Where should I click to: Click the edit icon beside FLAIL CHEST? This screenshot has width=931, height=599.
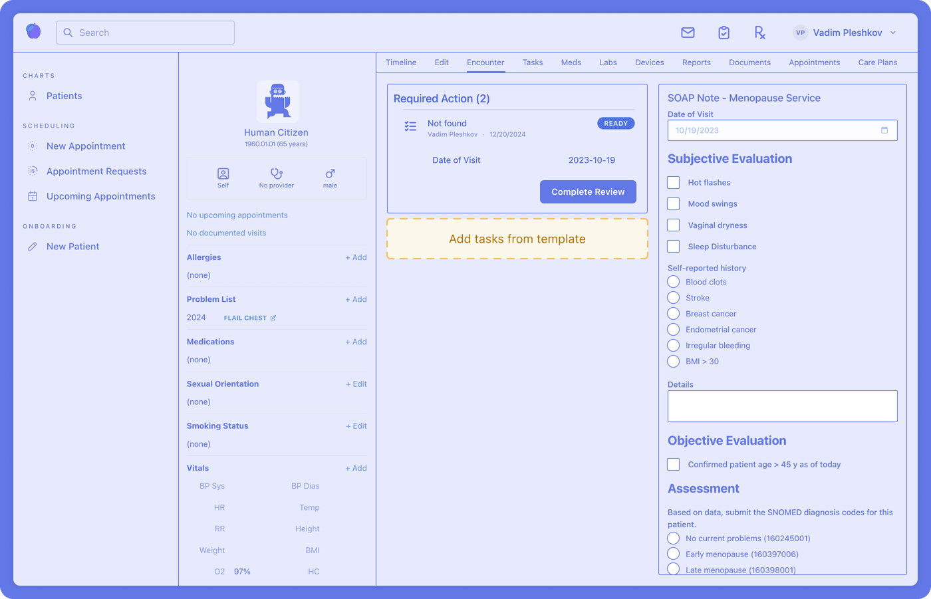(x=273, y=318)
